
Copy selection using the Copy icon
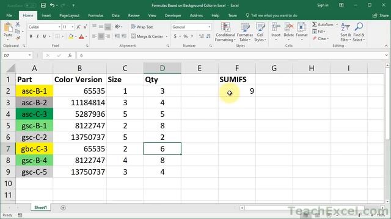tap(18, 31)
